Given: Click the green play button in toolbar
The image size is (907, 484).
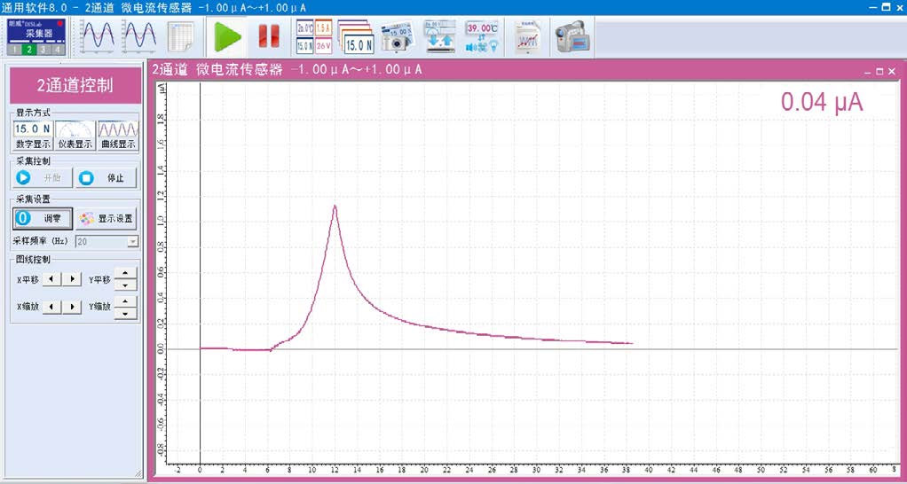Looking at the screenshot, I should click(x=228, y=36).
